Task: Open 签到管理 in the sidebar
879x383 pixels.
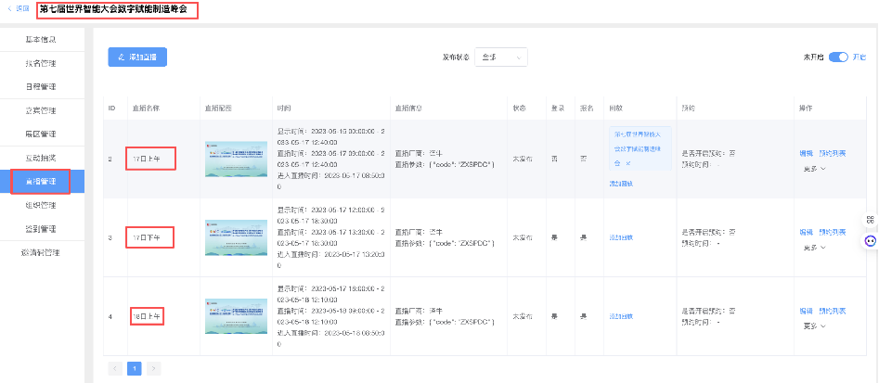Action: 40,229
